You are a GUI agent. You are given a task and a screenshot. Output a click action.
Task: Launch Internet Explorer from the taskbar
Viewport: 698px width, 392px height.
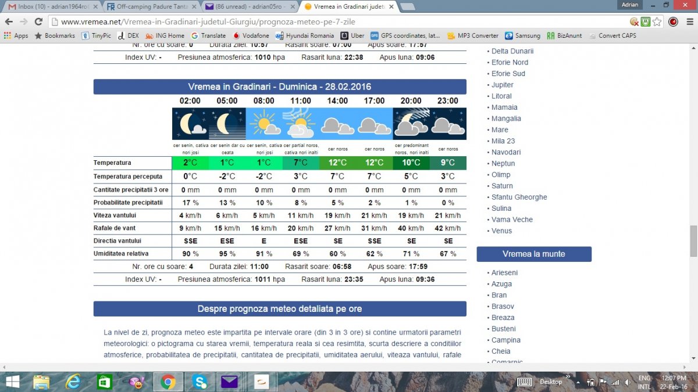(73, 382)
